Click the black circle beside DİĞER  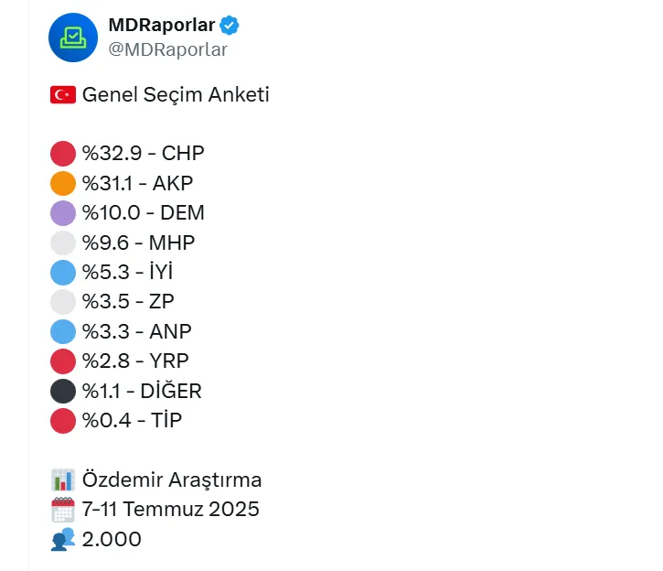point(63,392)
